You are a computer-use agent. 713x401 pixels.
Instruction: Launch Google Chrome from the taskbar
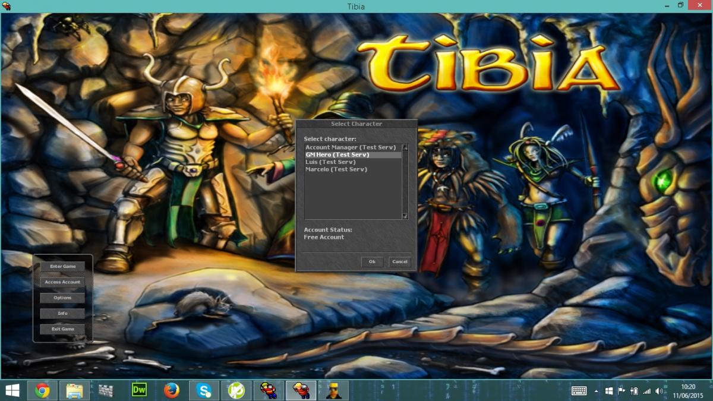[x=42, y=390]
